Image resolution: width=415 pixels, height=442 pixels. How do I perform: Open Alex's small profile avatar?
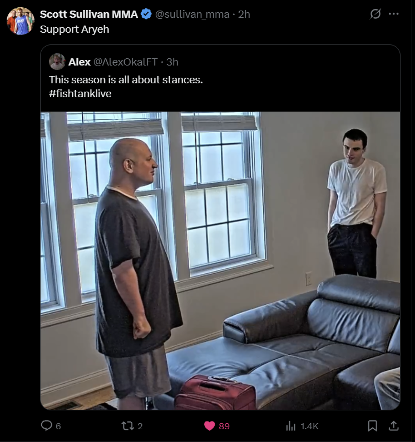pos(57,62)
